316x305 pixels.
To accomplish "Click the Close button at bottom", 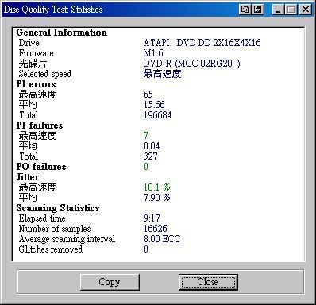I will coord(208,282).
